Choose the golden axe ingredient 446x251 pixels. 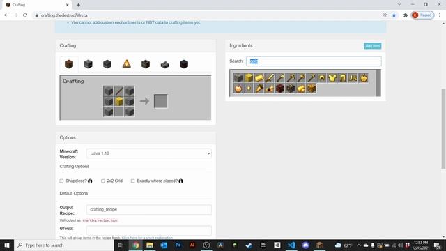tap(300, 77)
